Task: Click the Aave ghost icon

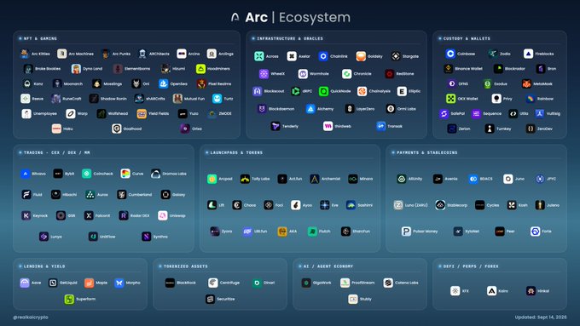Action: click(x=25, y=283)
